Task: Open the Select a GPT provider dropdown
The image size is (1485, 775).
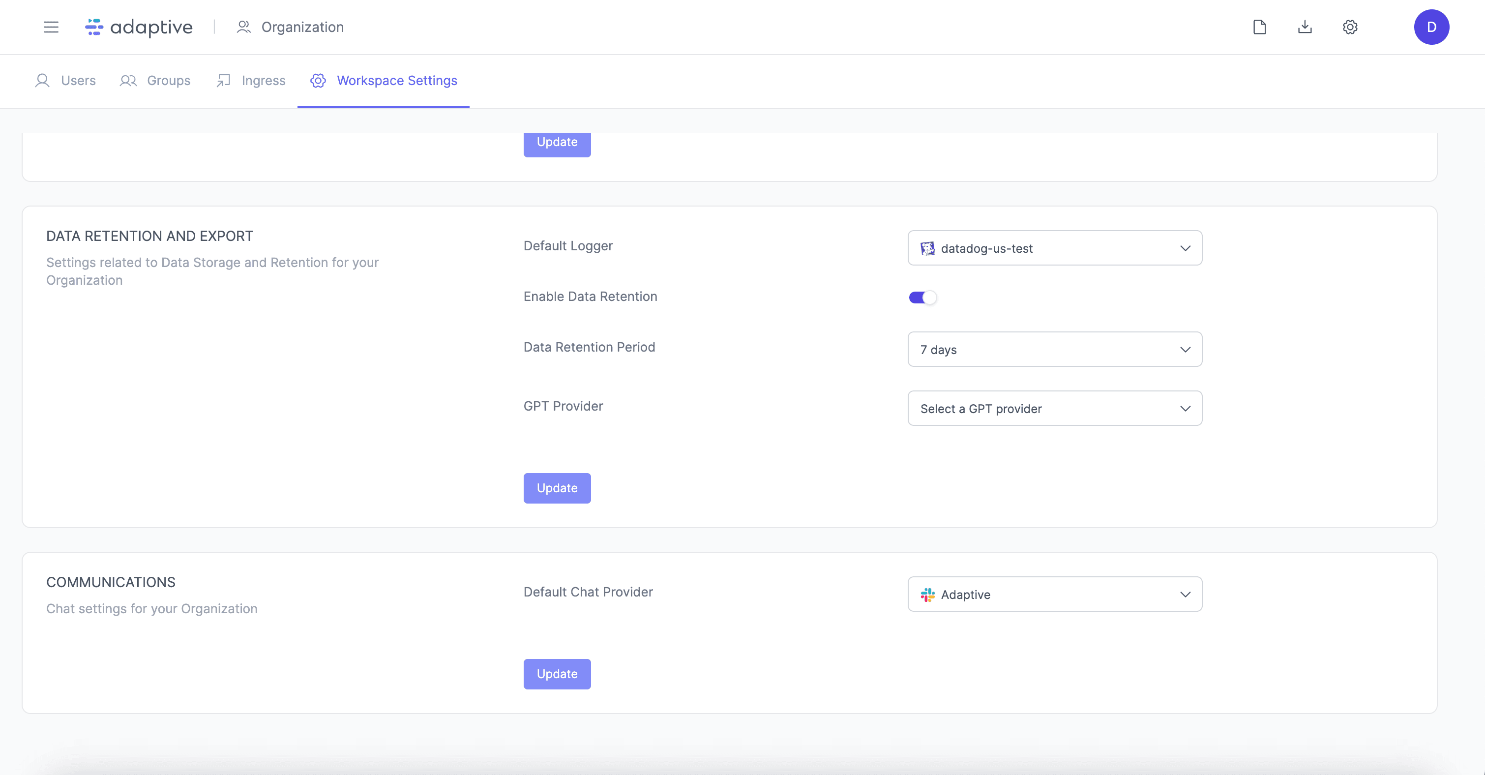Action: coord(1054,408)
